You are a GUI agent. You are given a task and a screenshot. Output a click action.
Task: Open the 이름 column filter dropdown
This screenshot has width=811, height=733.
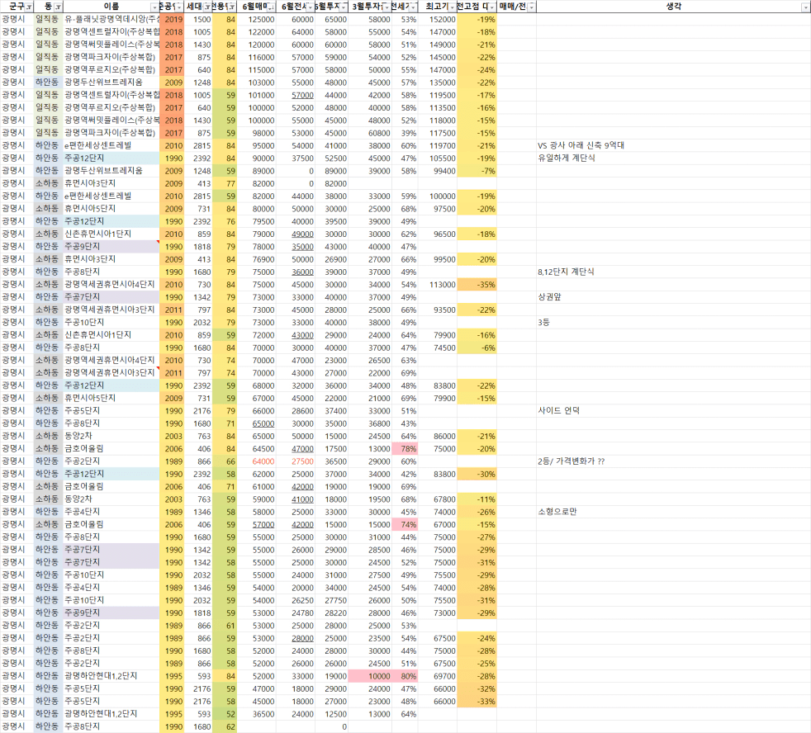click(x=154, y=7)
